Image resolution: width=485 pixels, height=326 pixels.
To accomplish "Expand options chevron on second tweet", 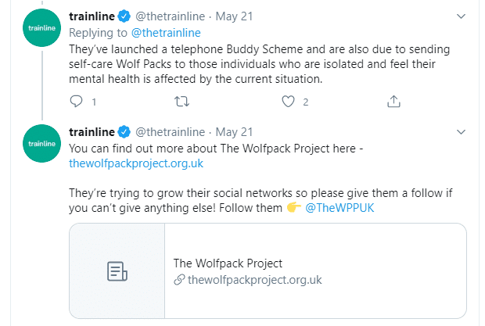I will (x=461, y=132).
